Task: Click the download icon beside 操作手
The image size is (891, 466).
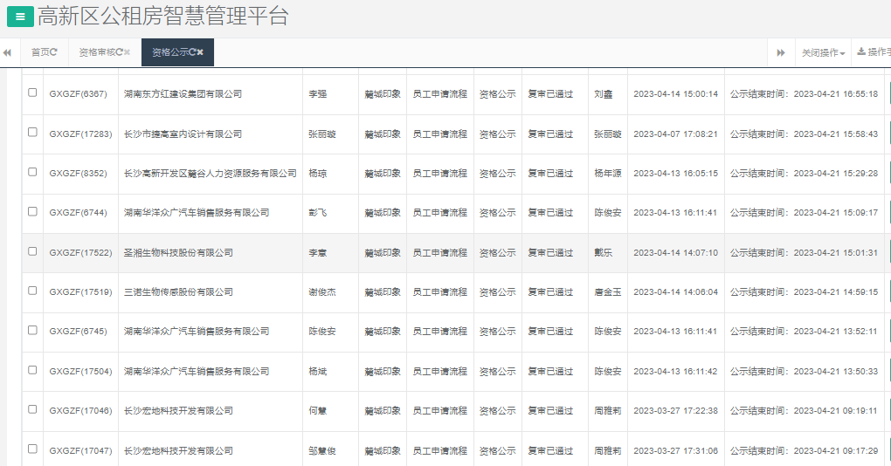Action: pyautogui.click(x=861, y=51)
